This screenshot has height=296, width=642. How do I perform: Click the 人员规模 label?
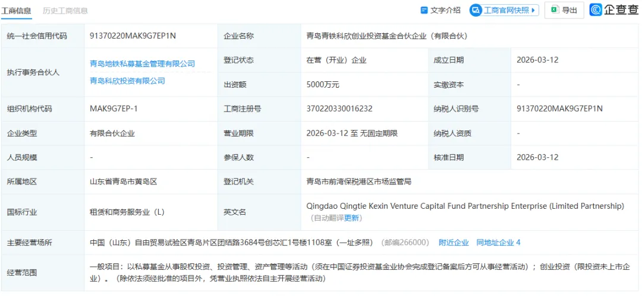[x=22, y=157]
